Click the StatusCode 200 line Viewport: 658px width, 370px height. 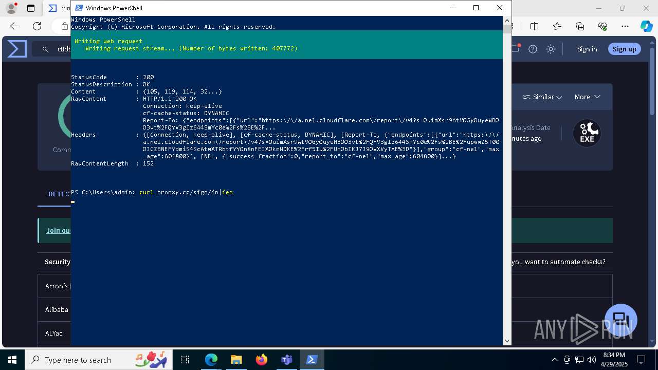click(x=113, y=77)
